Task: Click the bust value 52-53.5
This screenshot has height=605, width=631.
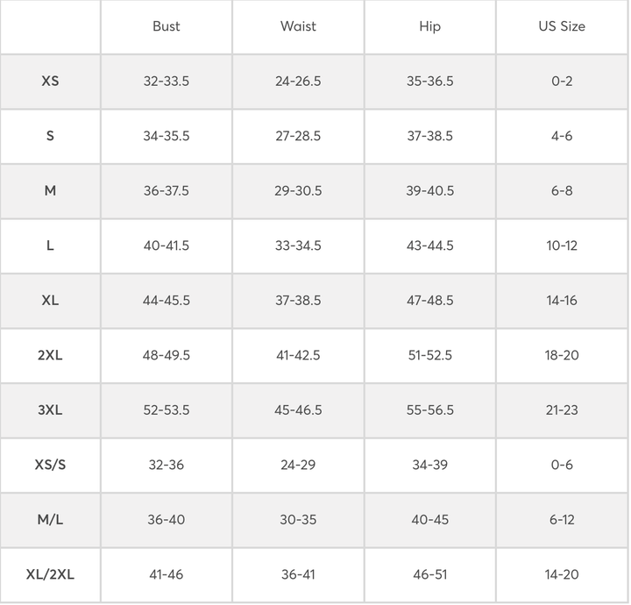Action: pos(167,409)
